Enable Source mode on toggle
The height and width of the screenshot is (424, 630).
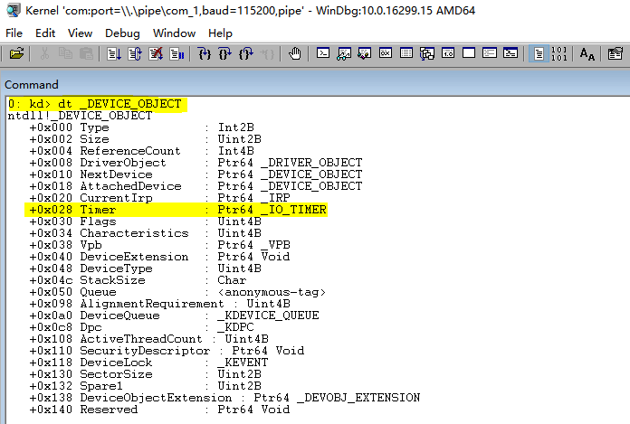[x=539, y=53]
